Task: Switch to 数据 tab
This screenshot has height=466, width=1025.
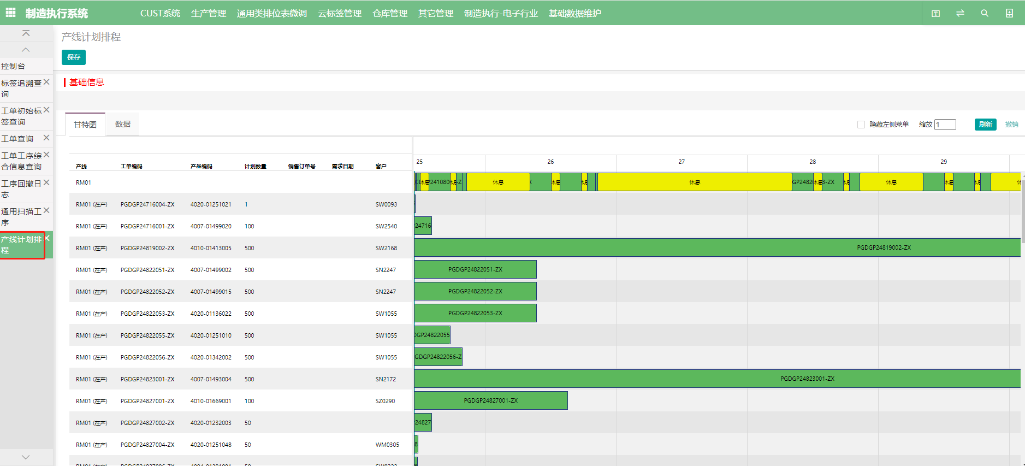Action: (x=123, y=124)
